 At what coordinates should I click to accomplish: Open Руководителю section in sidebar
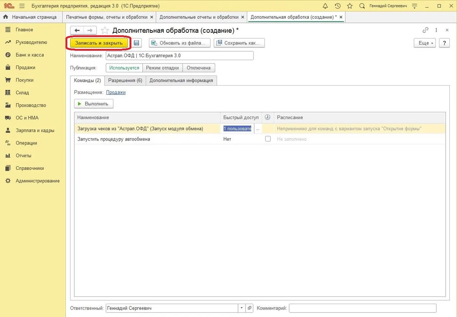pos(31,42)
